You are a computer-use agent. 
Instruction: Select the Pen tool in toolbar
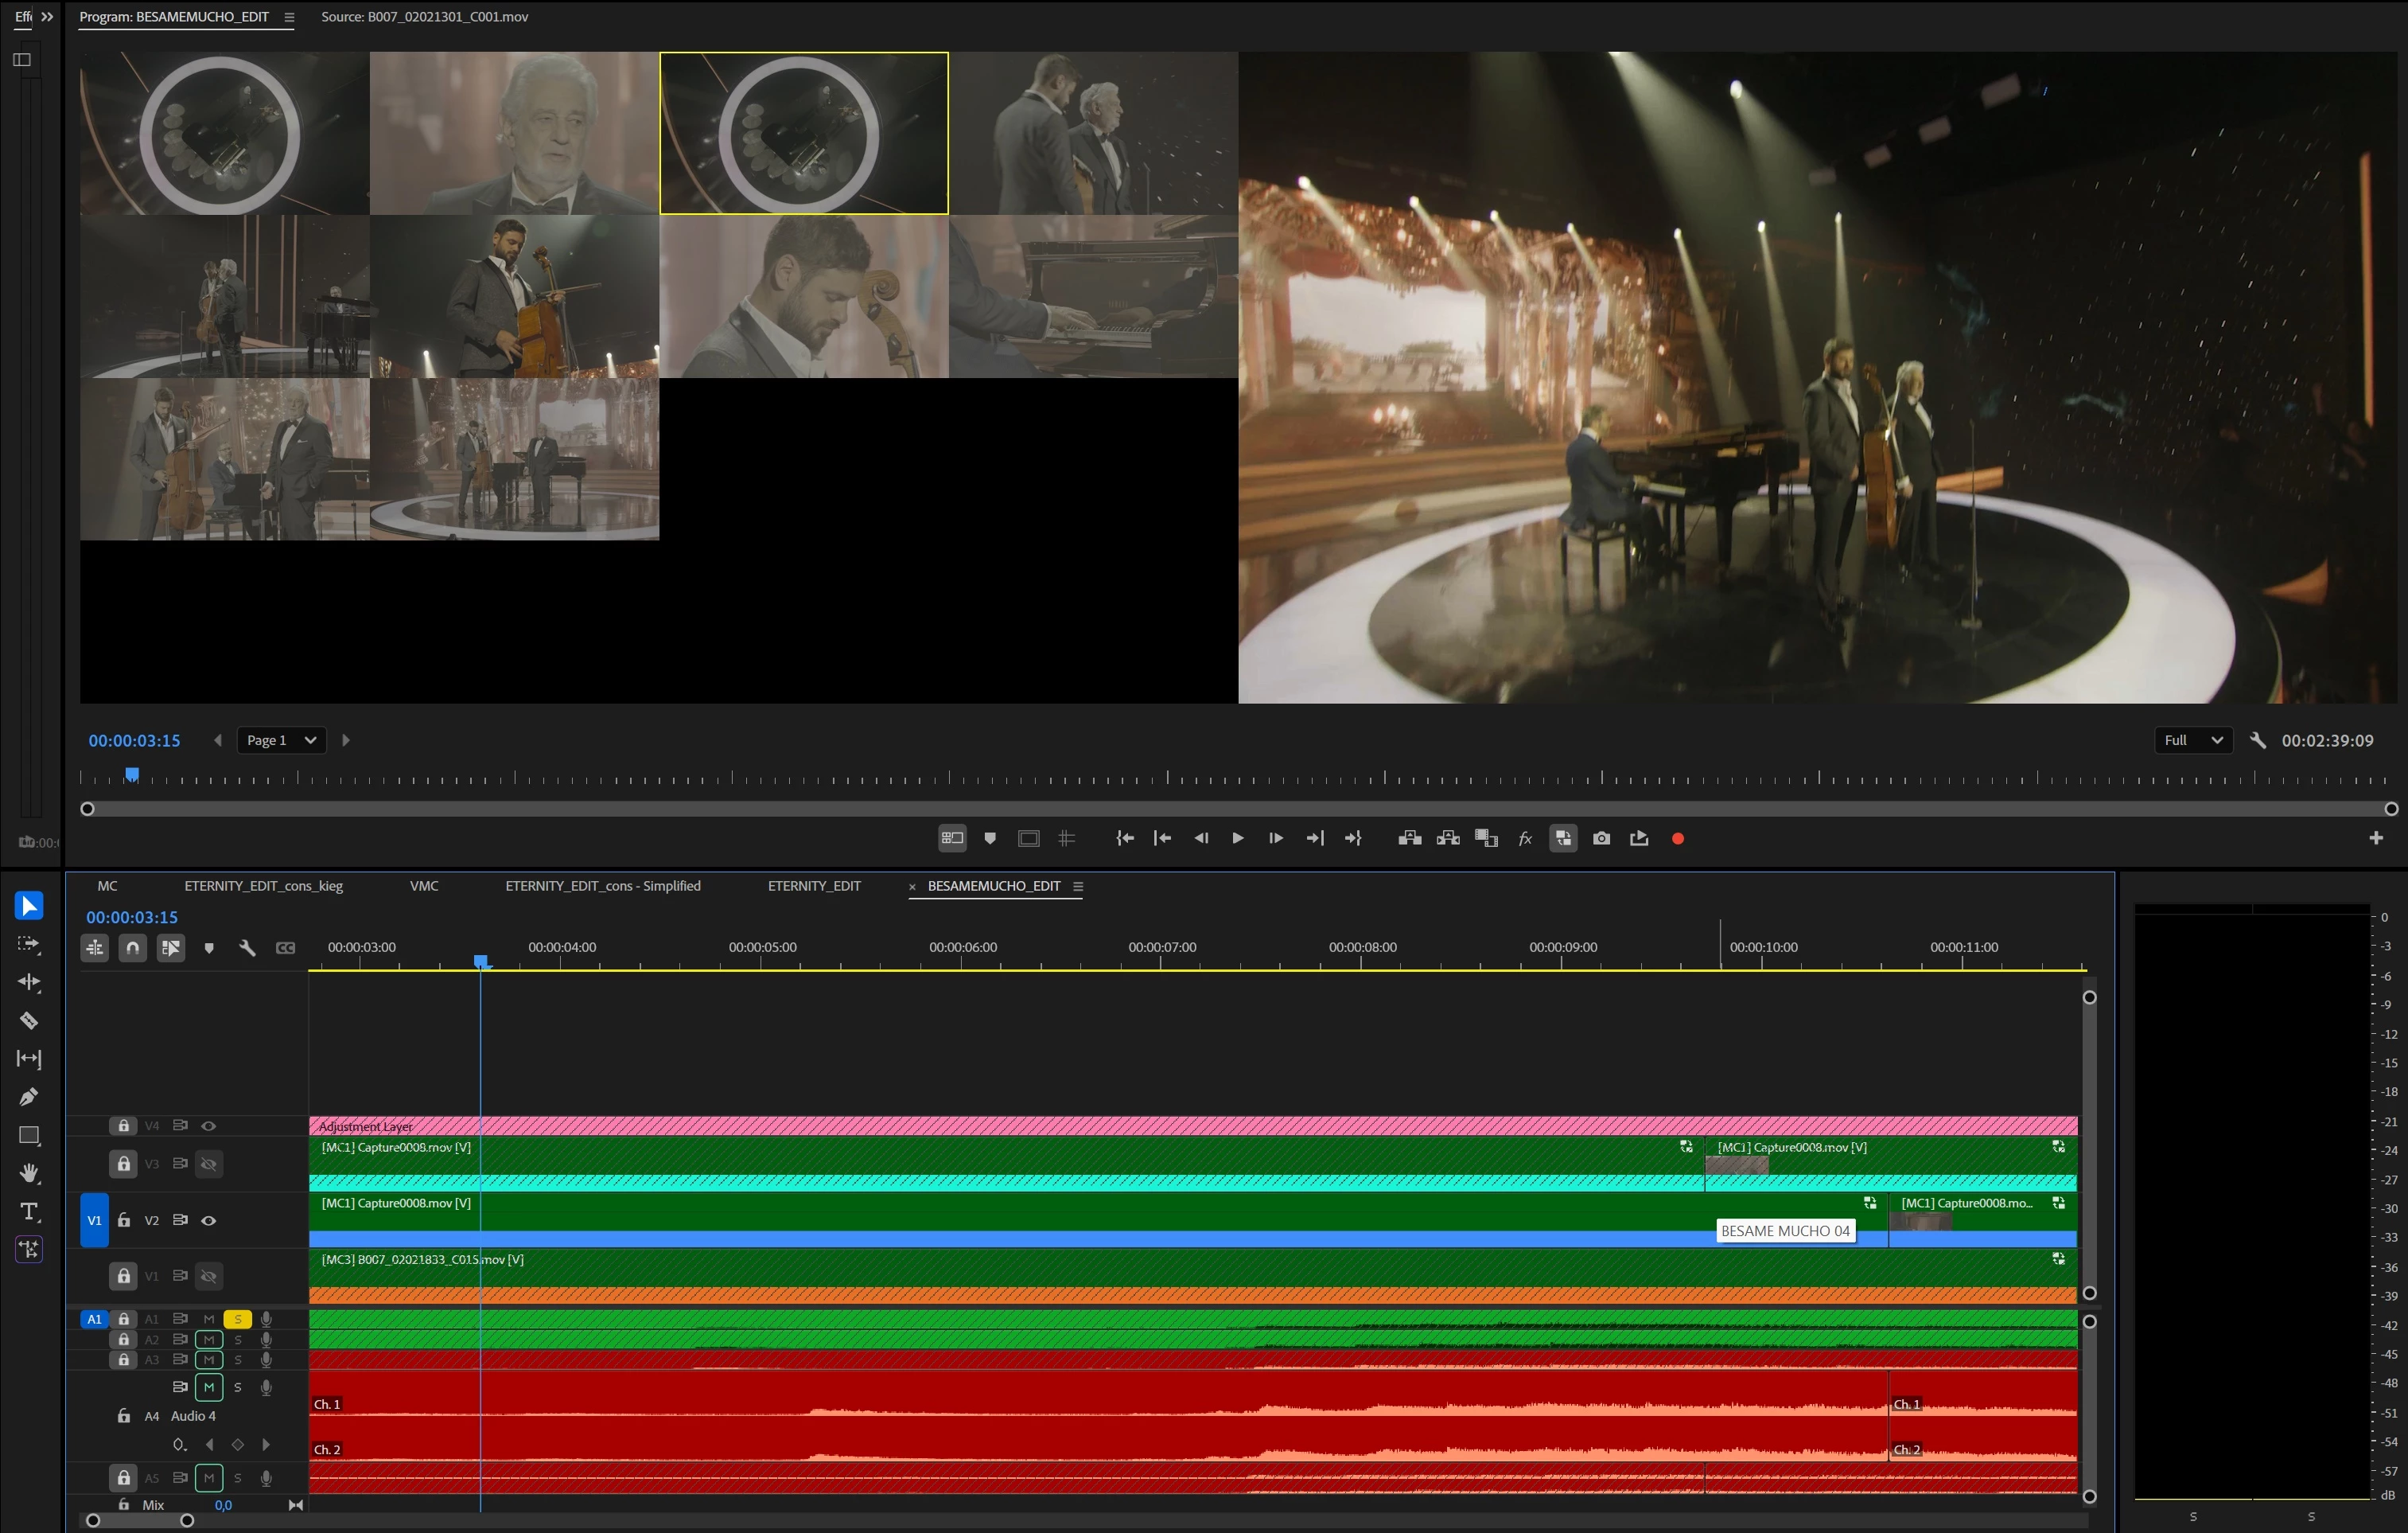(x=29, y=1097)
